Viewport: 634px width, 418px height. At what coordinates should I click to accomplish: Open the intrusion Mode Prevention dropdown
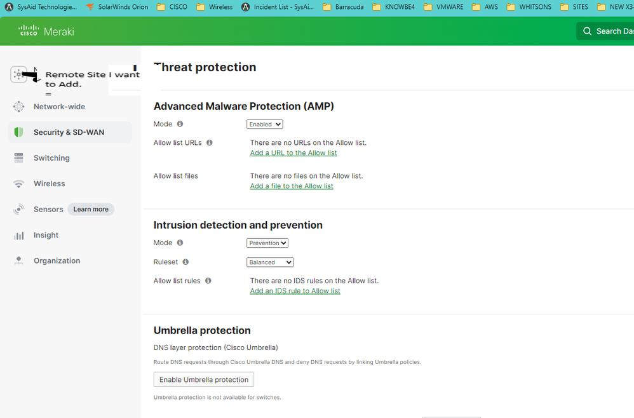[x=267, y=243]
